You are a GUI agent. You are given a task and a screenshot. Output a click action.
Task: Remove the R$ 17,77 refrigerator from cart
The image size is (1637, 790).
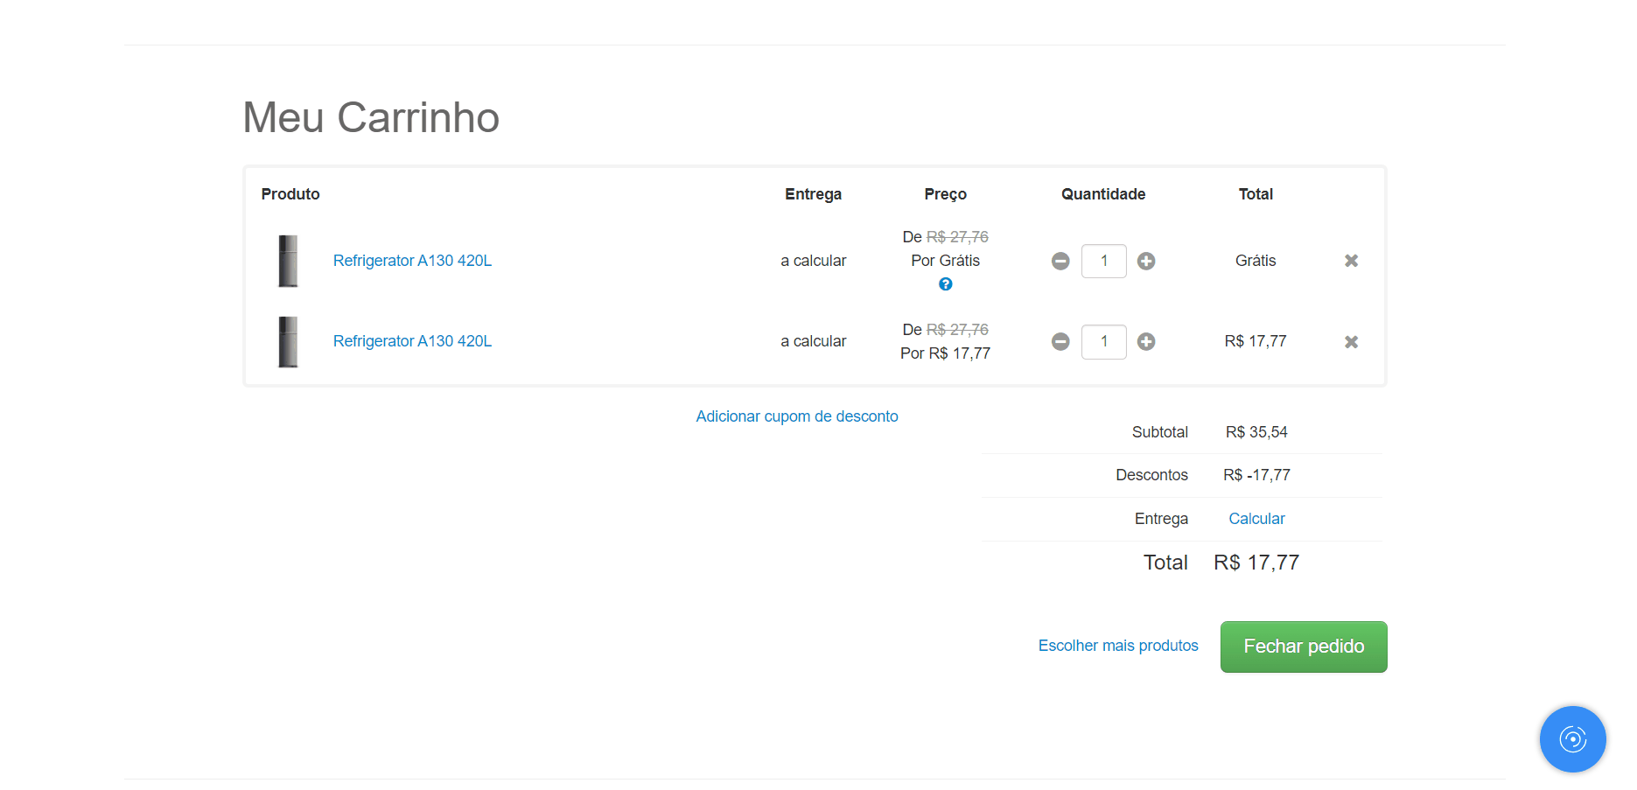point(1351,341)
